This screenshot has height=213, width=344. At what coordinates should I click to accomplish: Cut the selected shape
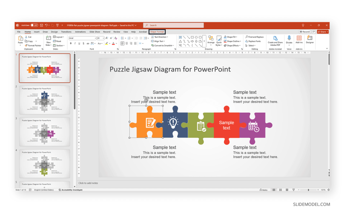point(28,37)
